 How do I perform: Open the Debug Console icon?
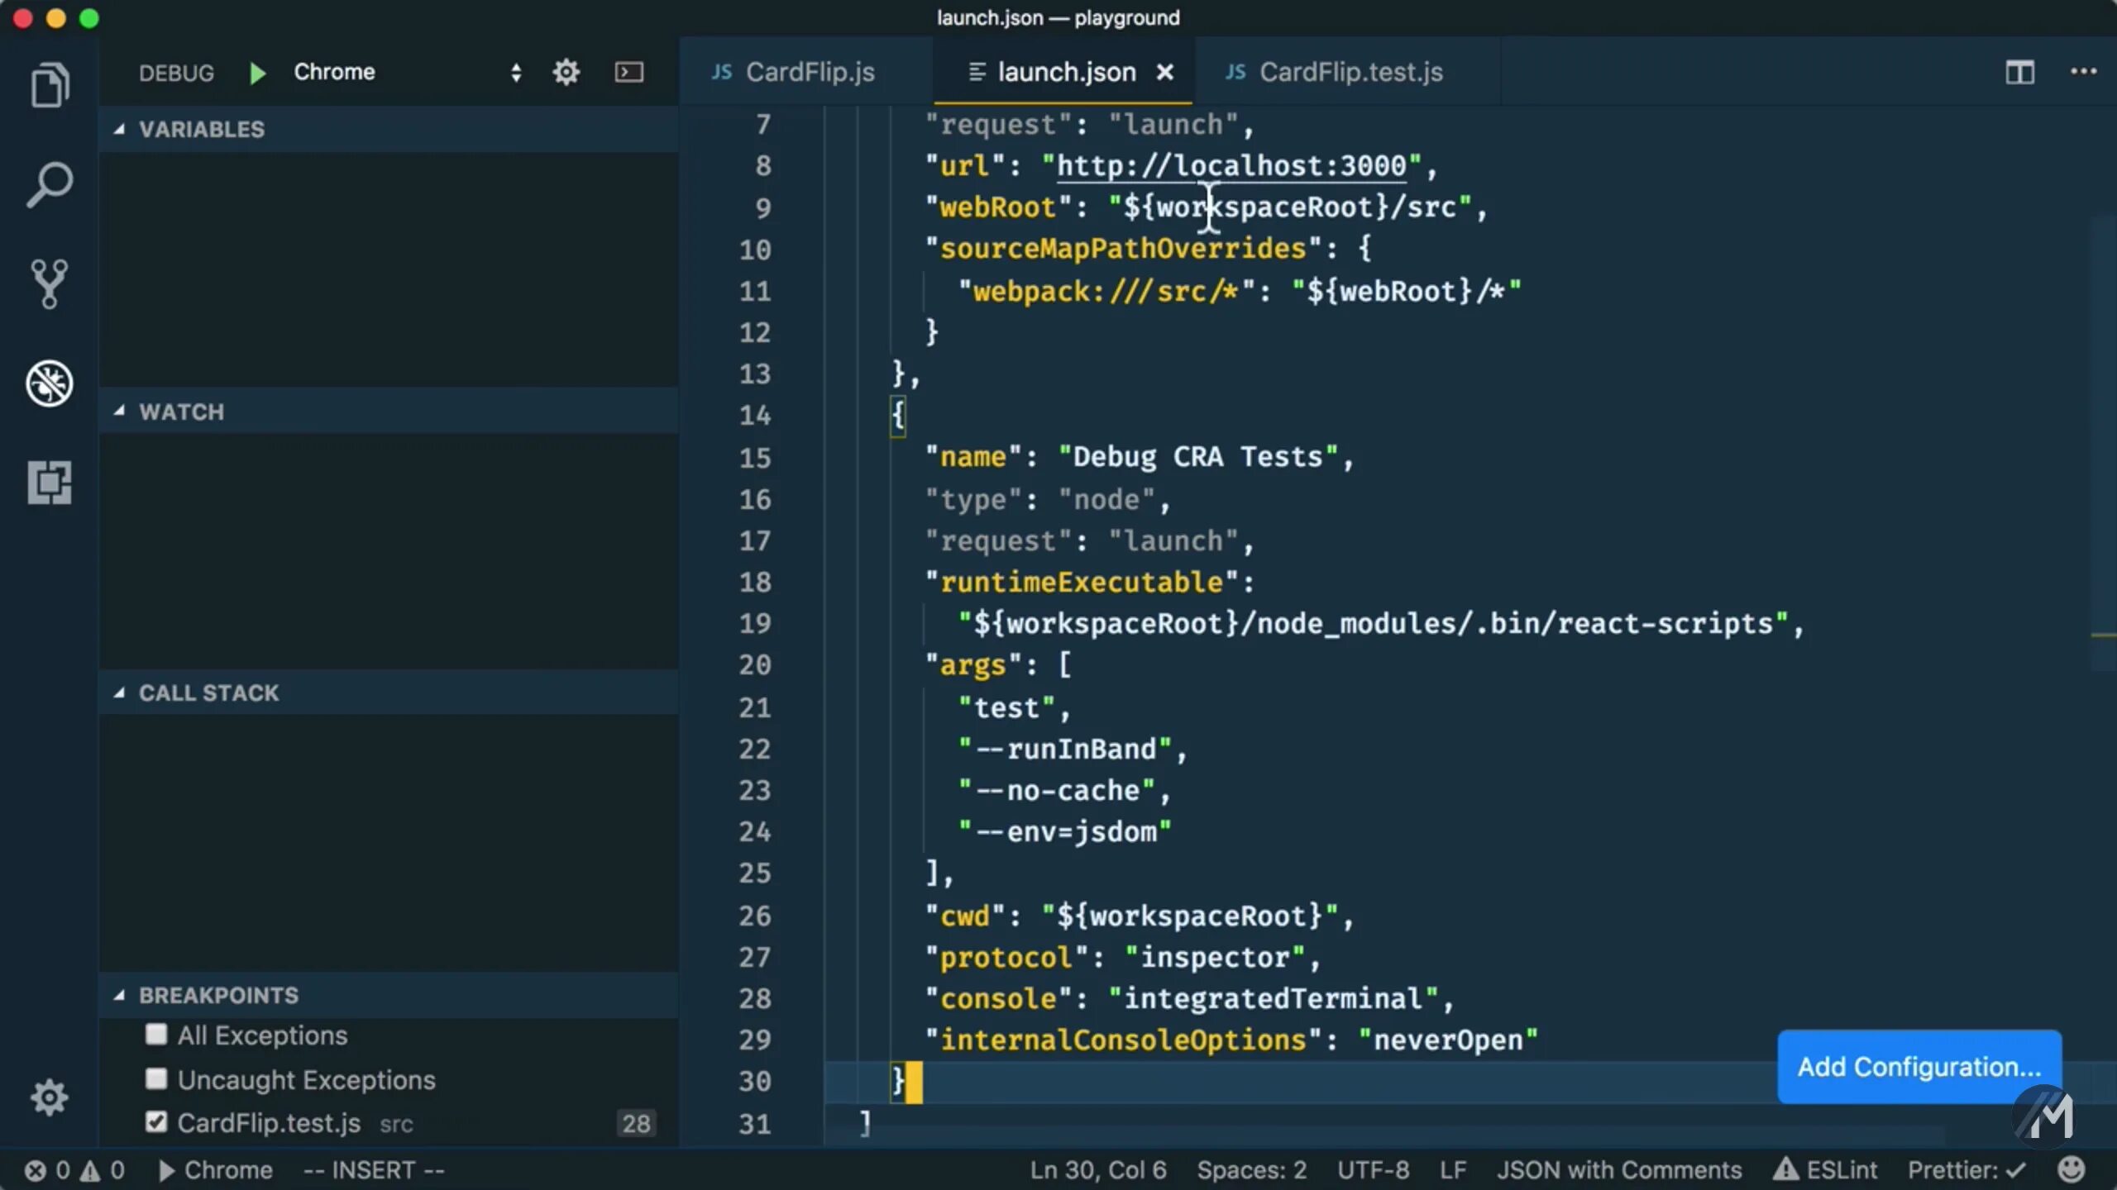(628, 73)
